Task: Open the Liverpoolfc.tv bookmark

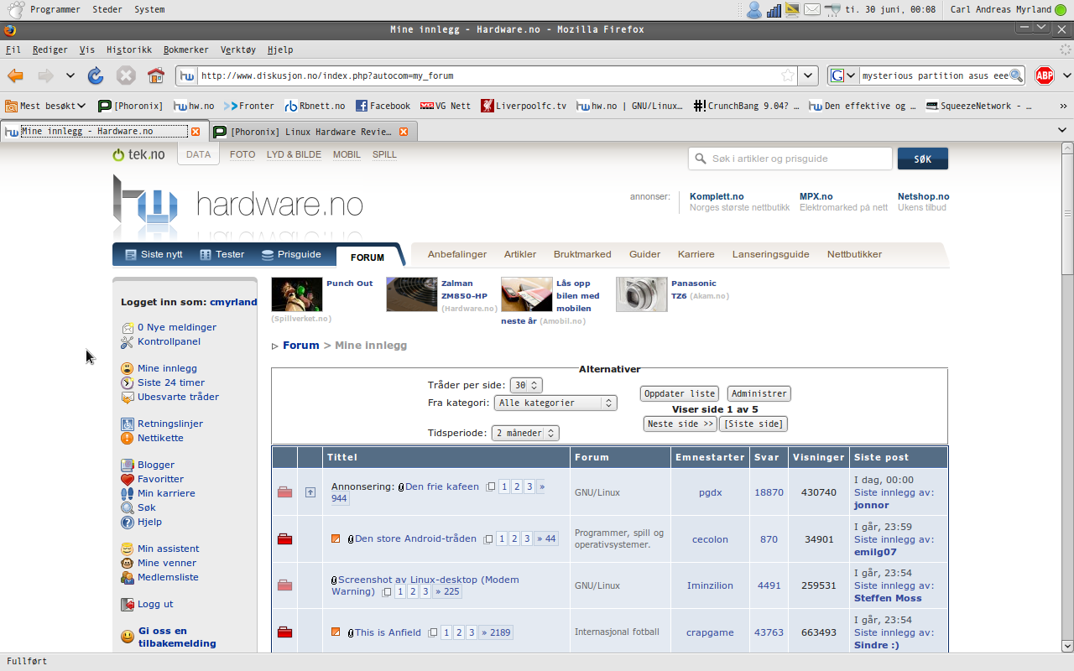Action: pos(524,106)
